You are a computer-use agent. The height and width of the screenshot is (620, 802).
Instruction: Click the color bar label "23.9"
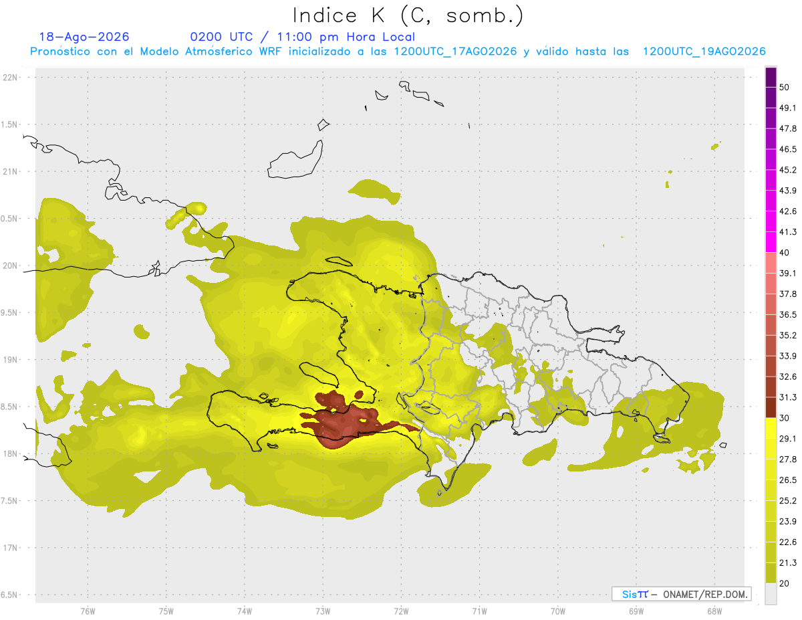click(788, 521)
